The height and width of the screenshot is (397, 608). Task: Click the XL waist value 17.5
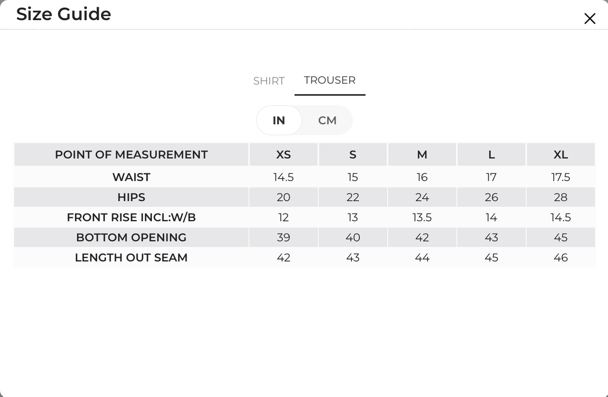561,177
